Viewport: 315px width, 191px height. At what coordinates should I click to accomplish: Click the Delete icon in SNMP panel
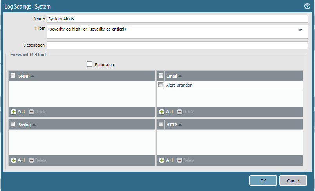[32, 112]
